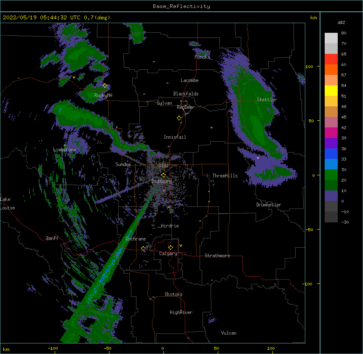
Task: Pick the orange 57-60 dBZ legend swatch
Action: (331, 69)
